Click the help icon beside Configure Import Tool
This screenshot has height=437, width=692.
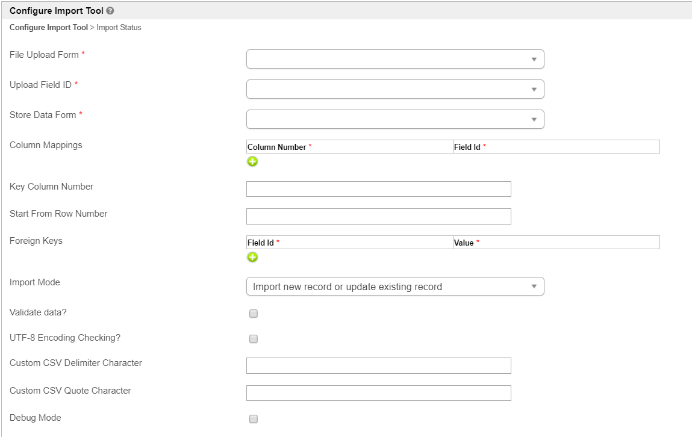pos(110,11)
